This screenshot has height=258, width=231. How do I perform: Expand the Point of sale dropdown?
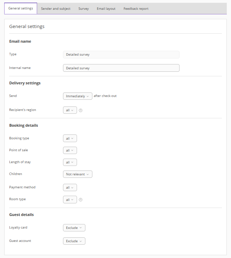click(x=70, y=151)
